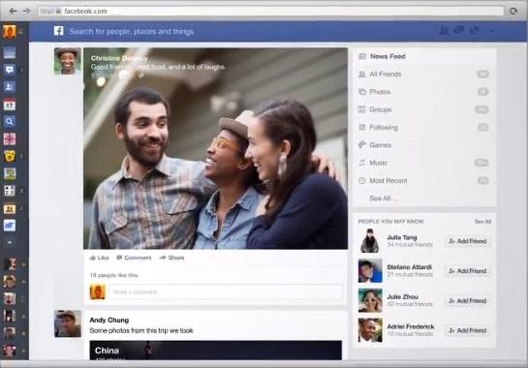Expand more bookmarks with sidebar down arrow

pyautogui.click(x=10, y=242)
